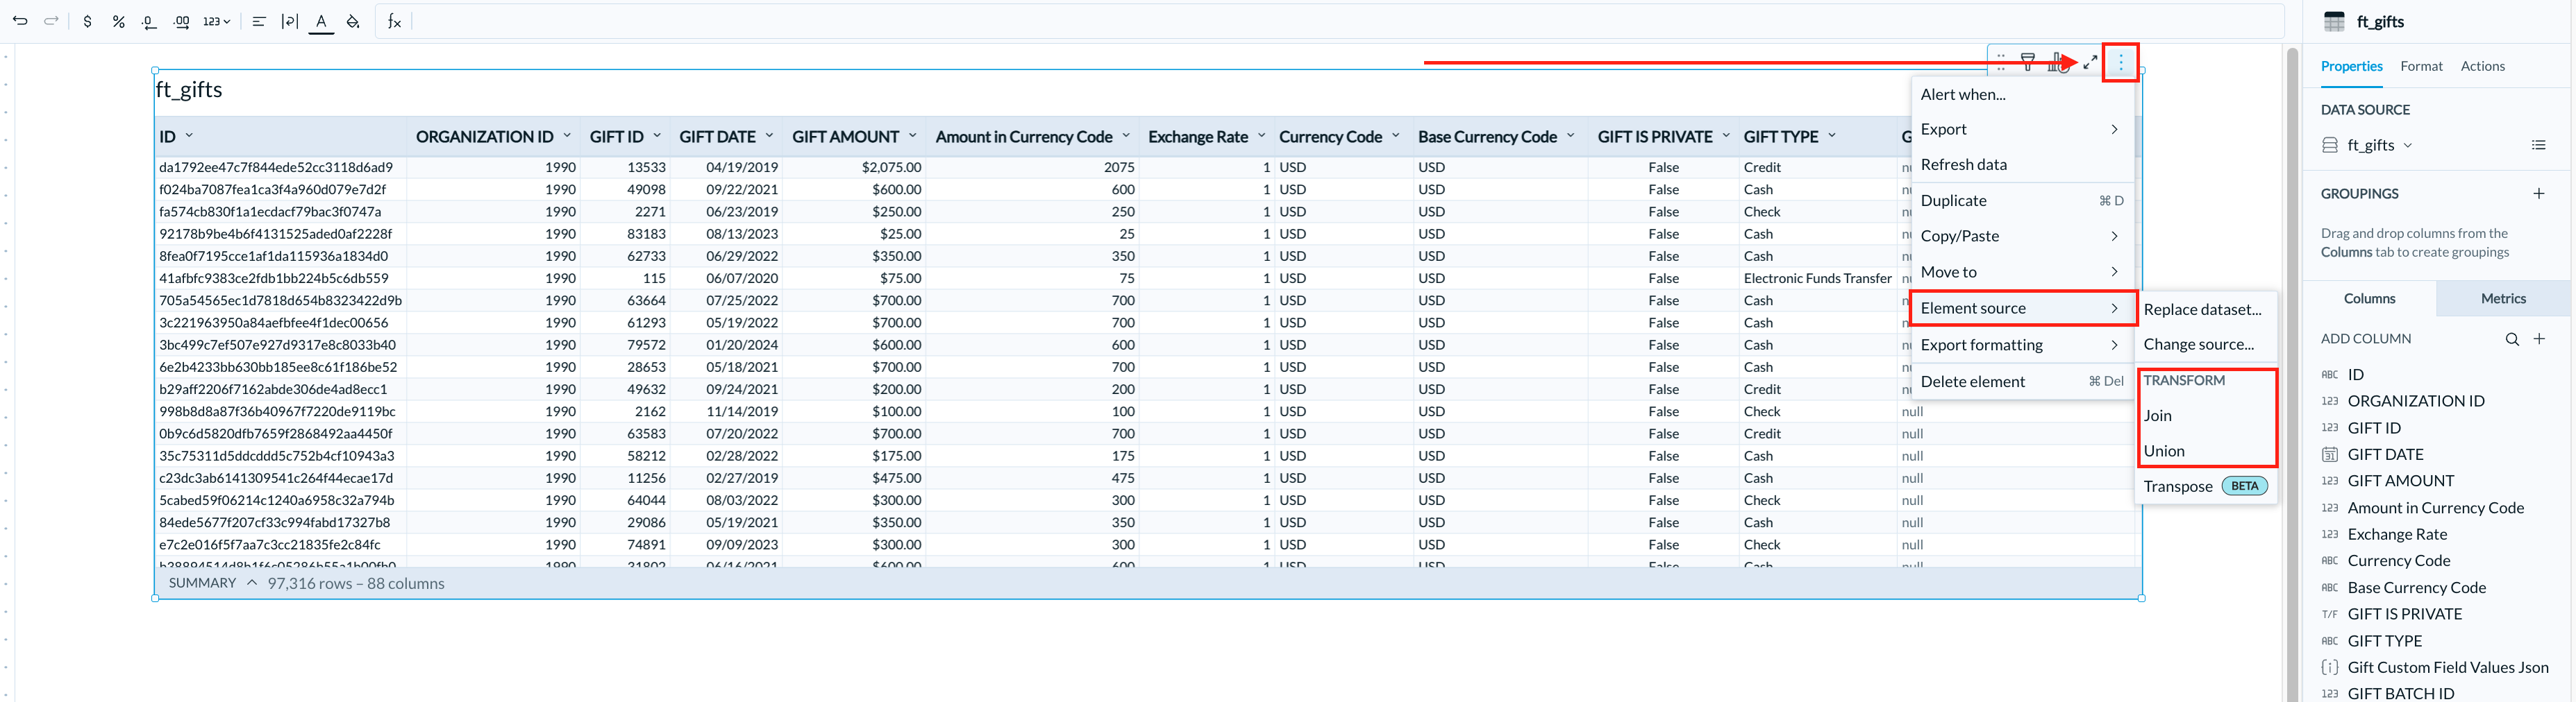Choose Alert when... from the menu
Viewport: 2576px width, 702px height.
2021,94
